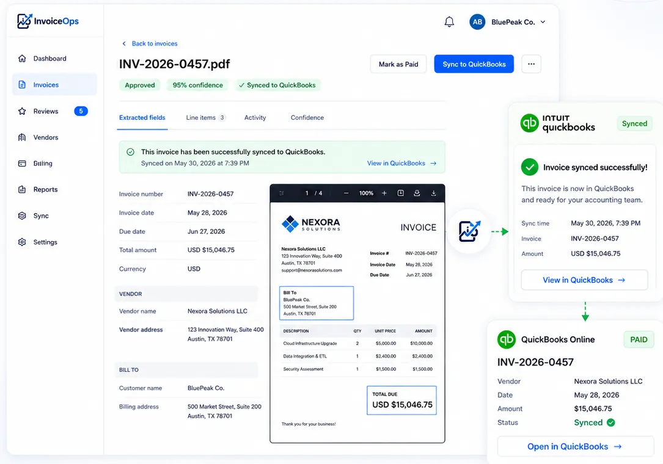This screenshot has height=464, width=663.
Task: Click Back to invoices link
Action: [x=155, y=43]
